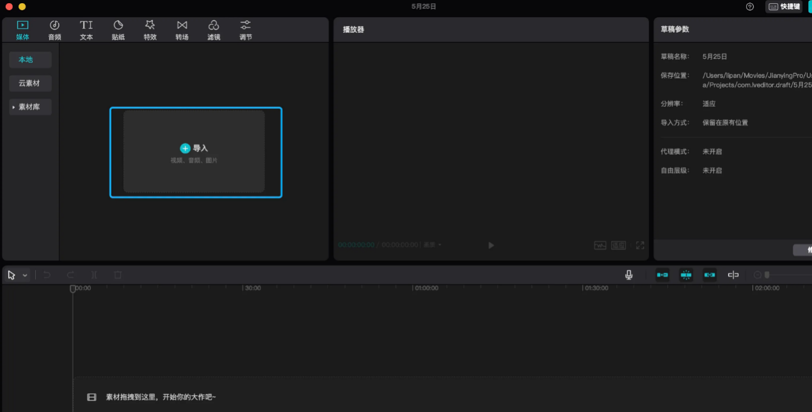Open the playback quality dropdown in the player

(433, 245)
